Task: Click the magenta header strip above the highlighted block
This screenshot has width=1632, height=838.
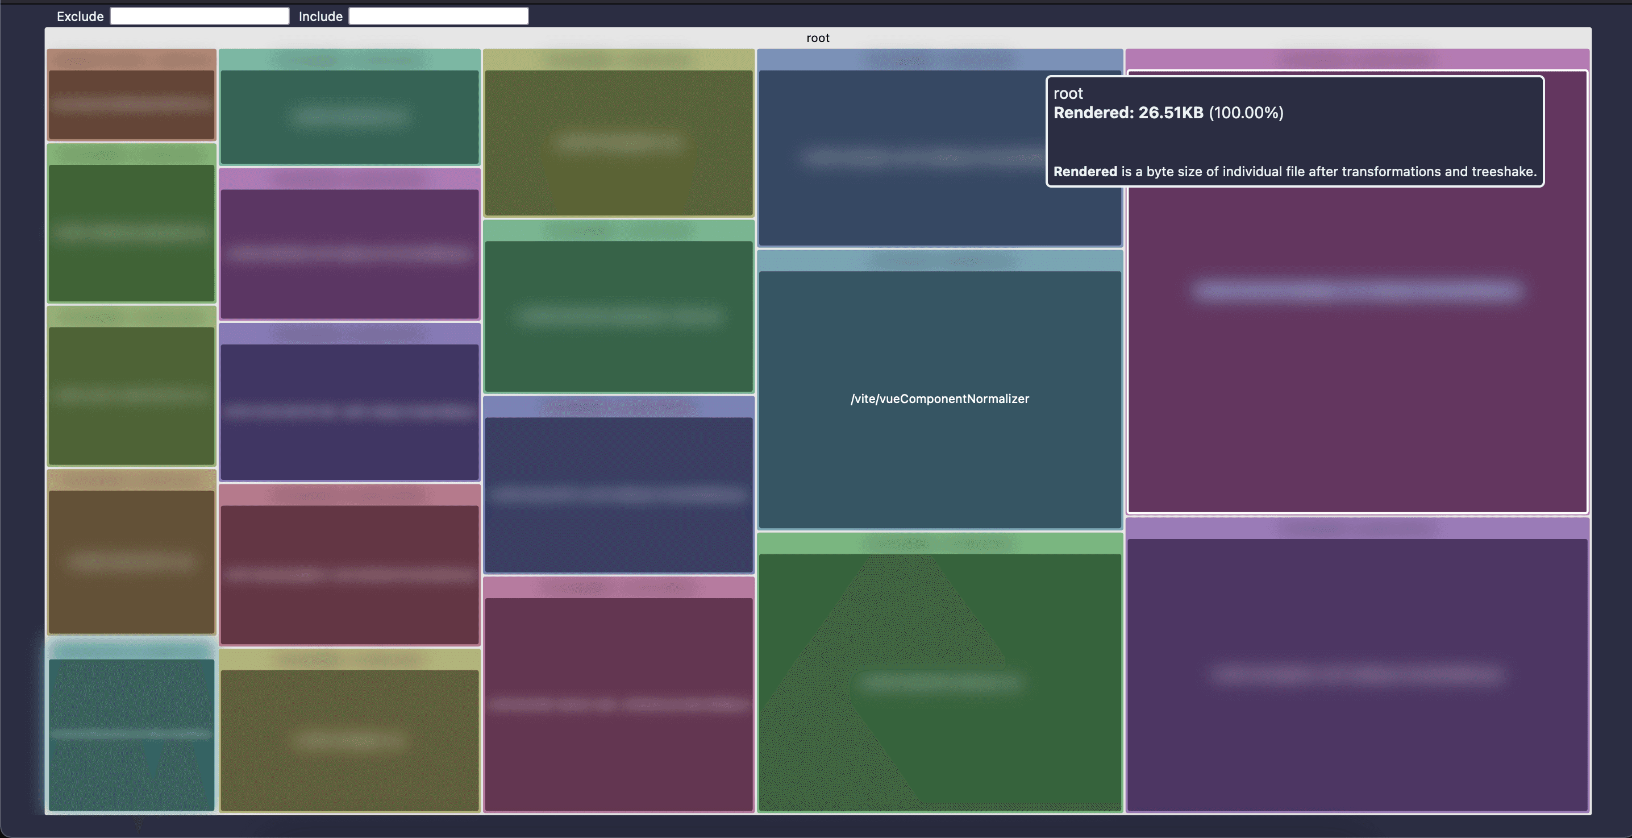Action: [x=1357, y=60]
